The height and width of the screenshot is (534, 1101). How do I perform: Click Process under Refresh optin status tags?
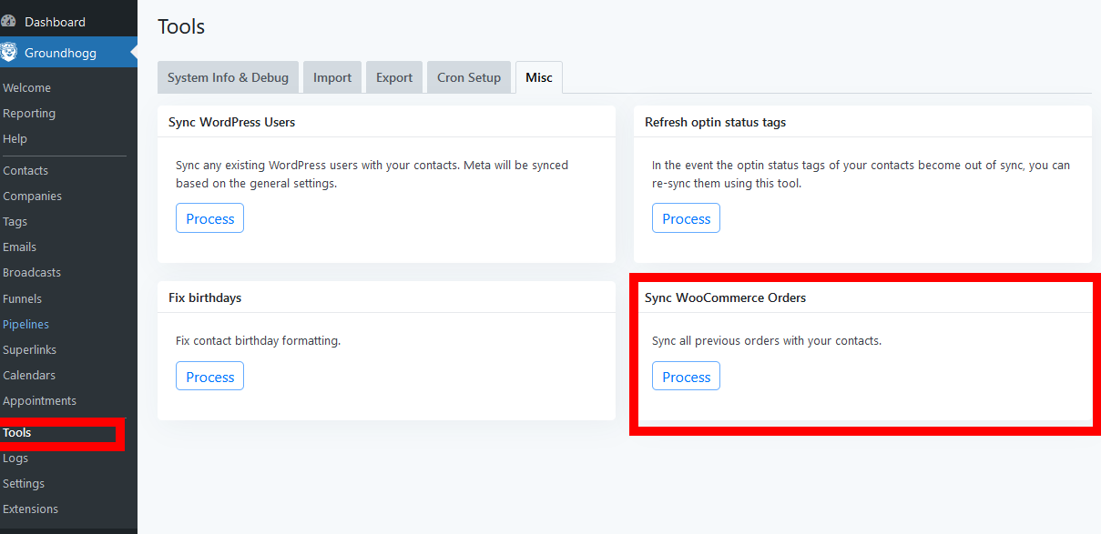pos(686,218)
